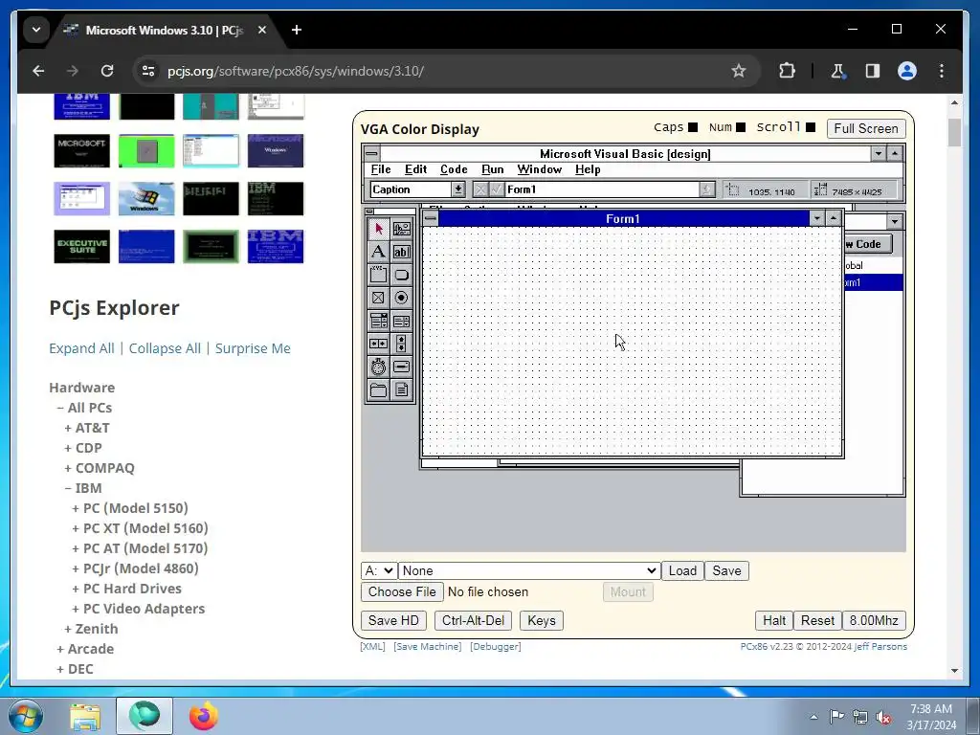Select the Combo Box tool

[x=378, y=322]
